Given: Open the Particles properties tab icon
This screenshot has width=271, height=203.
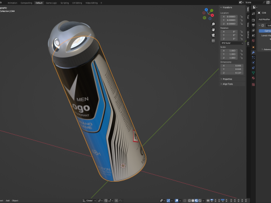Looking at the screenshot, I should [x=253, y=58].
